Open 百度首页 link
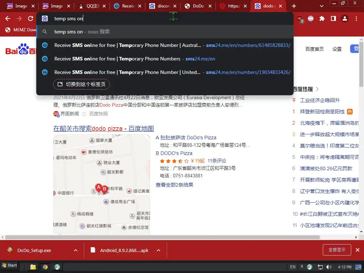The width and height of the screenshot is (364, 273). (315, 49)
